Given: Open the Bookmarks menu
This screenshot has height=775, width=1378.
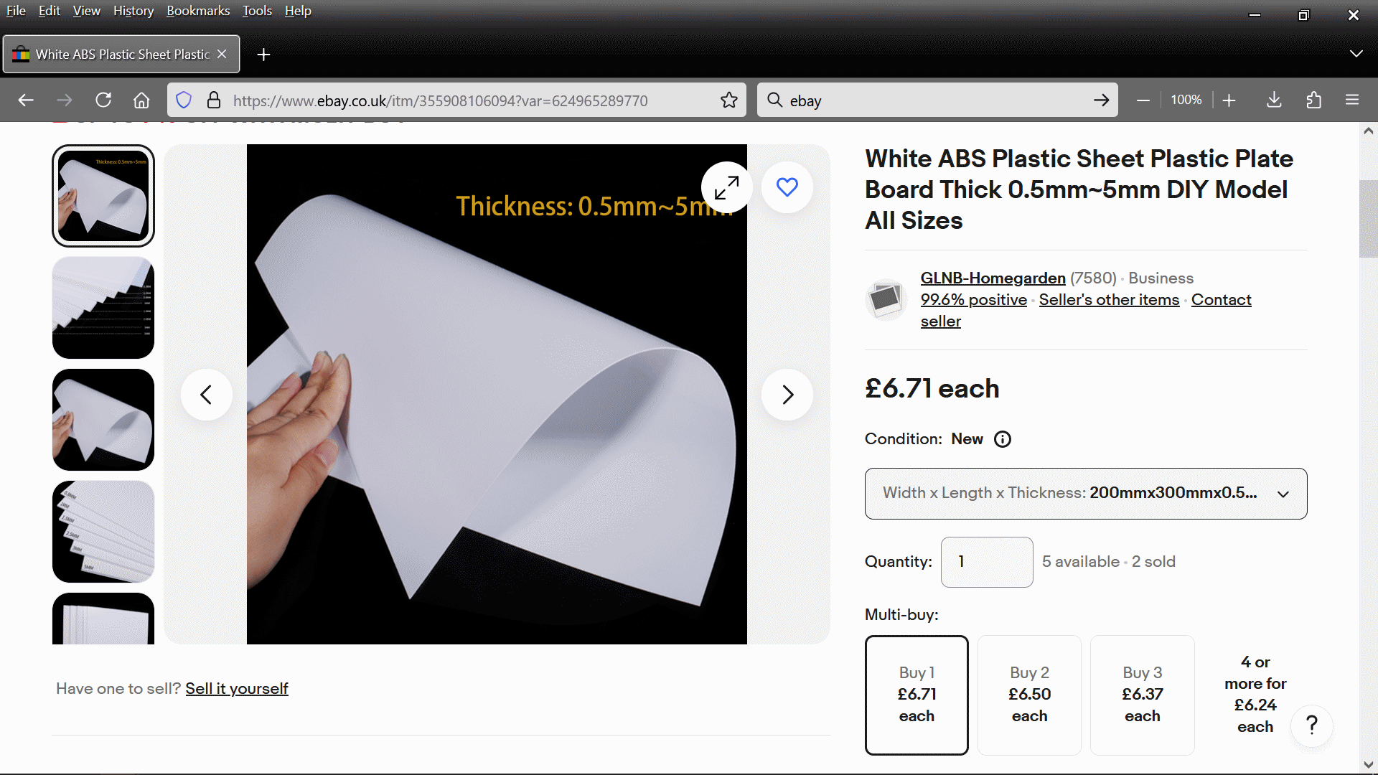Looking at the screenshot, I should coord(198,11).
